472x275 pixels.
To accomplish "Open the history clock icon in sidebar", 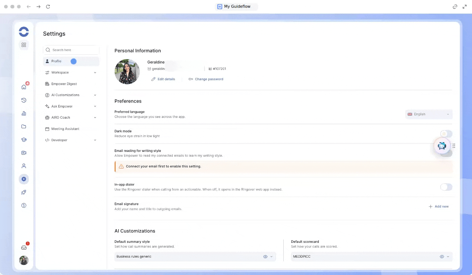I will click(x=24, y=100).
